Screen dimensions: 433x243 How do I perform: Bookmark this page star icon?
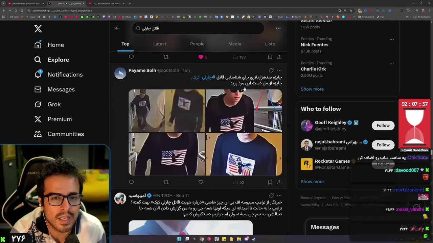tap(350, 10)
